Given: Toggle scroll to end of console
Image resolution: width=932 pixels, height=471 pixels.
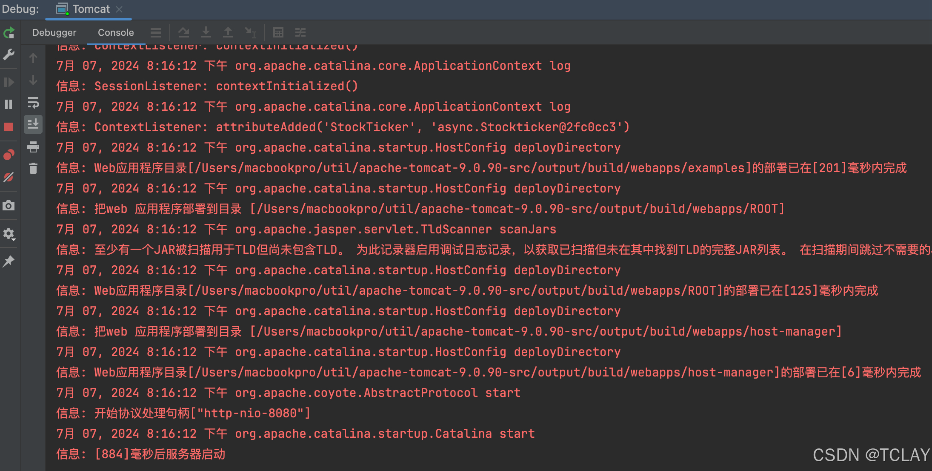Looking at the screenshot, I should [x=33, y=124].
